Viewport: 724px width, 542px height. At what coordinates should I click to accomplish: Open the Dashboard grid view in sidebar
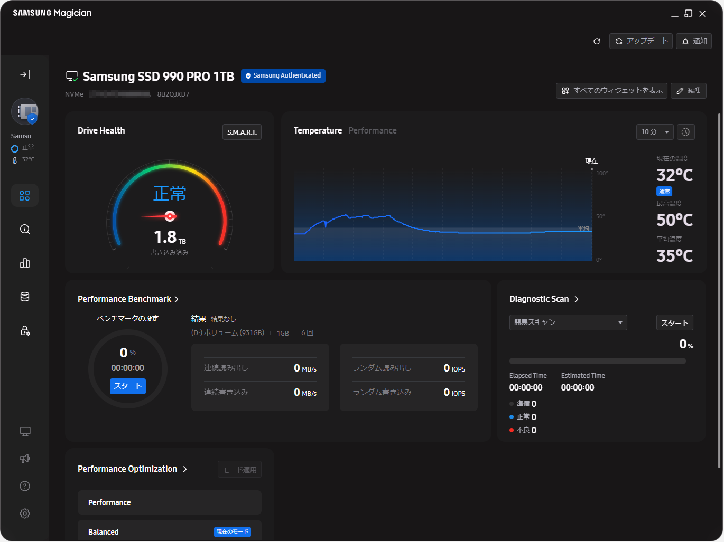pos(24,195)
